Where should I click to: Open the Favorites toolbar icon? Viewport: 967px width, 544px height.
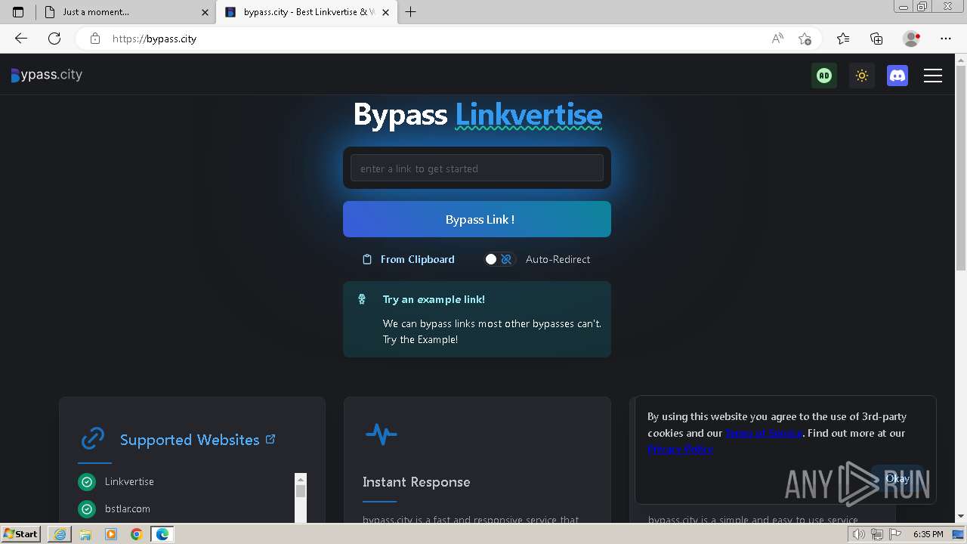[x=843, y=39]
